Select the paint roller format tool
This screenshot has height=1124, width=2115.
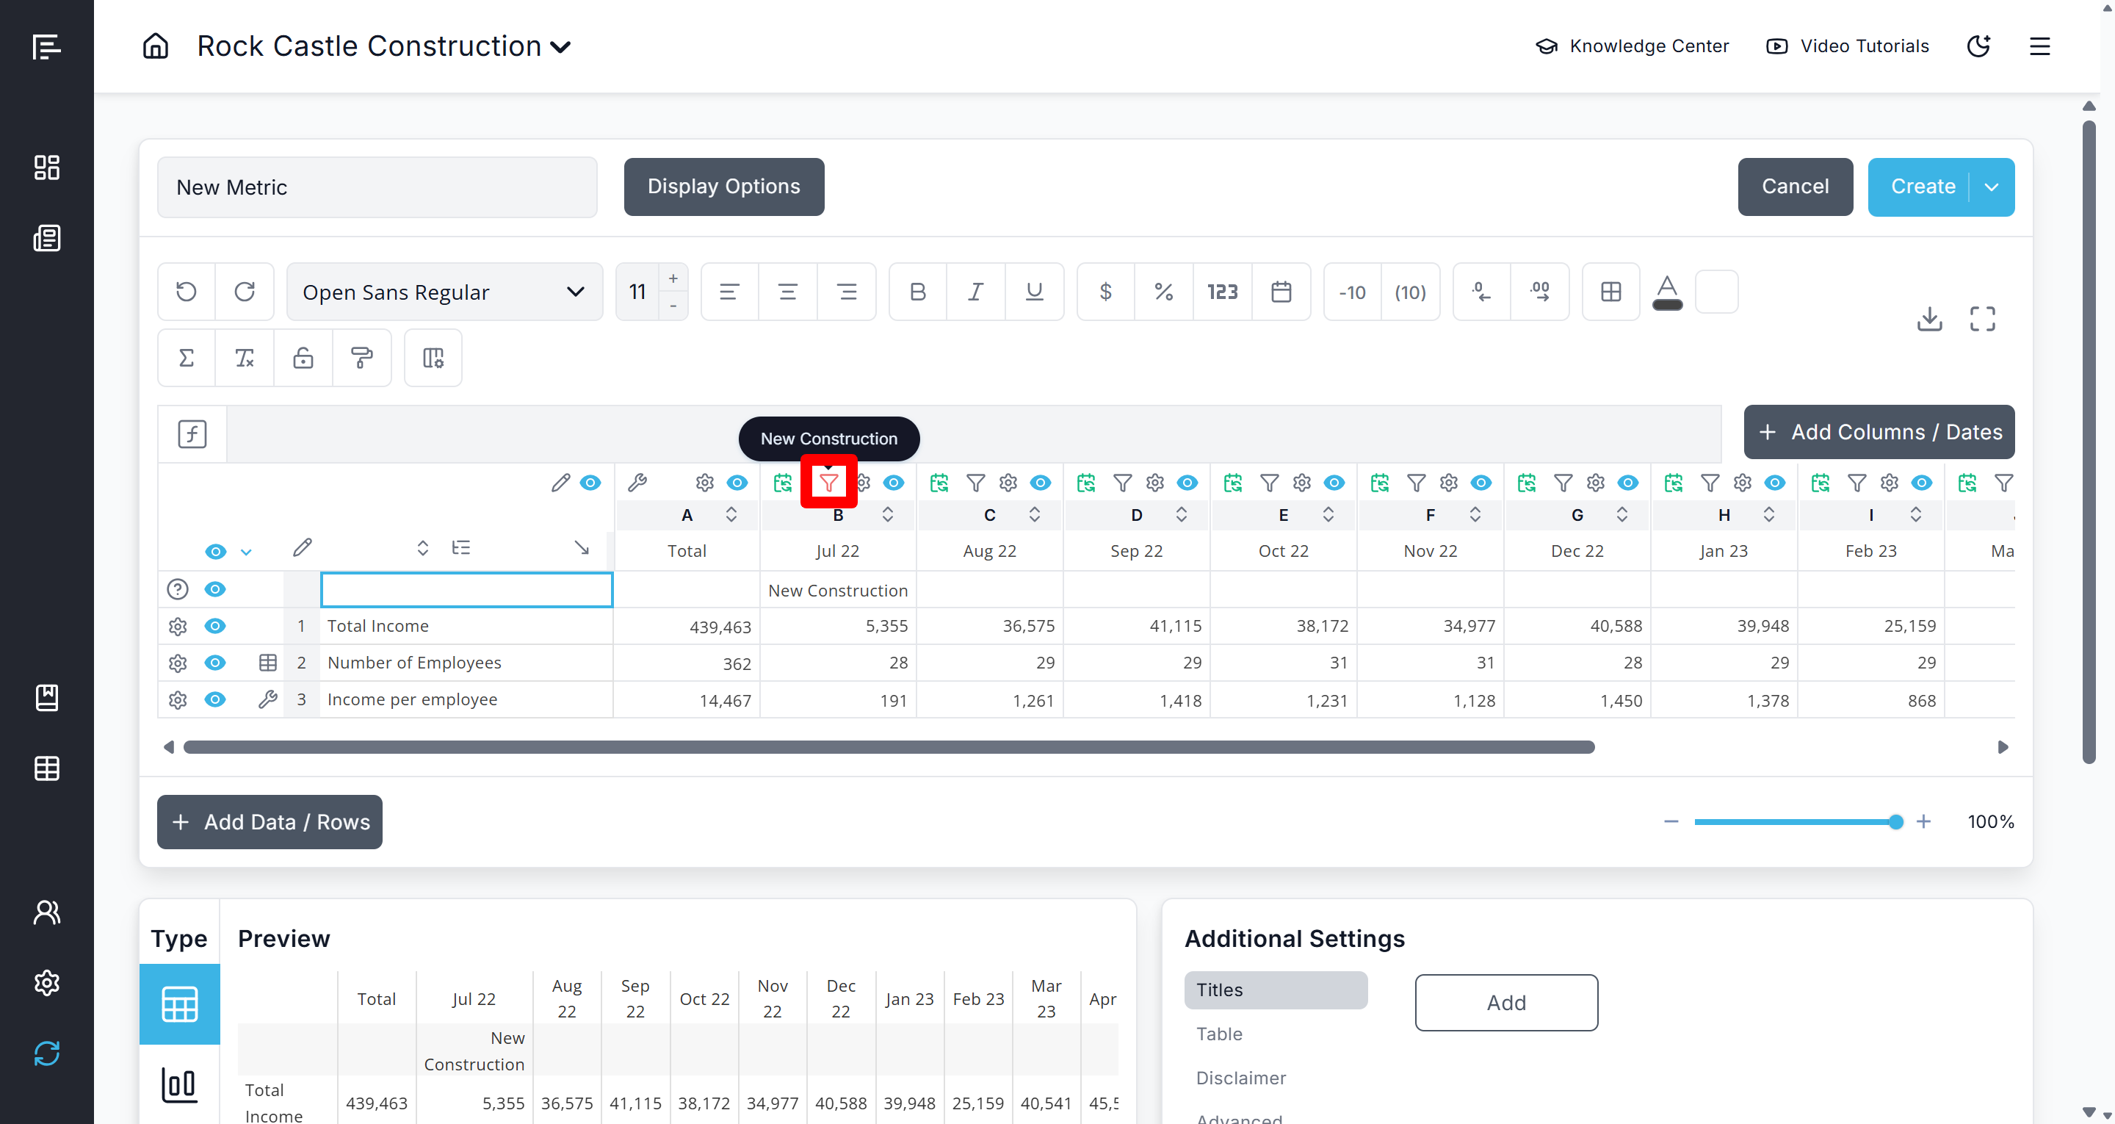click(x=361, y=359)
